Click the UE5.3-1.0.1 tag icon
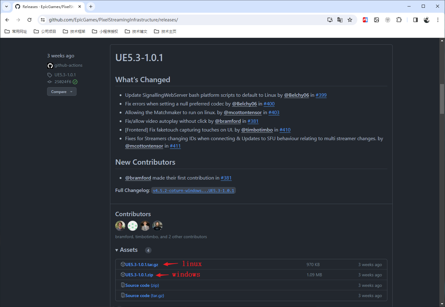 point(50,75)
